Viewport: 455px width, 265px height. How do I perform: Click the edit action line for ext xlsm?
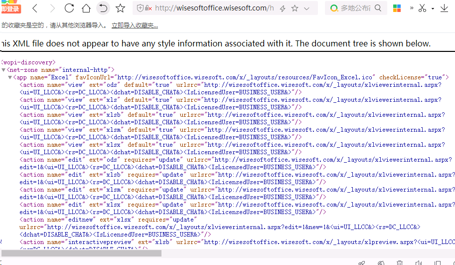(237, 190)
